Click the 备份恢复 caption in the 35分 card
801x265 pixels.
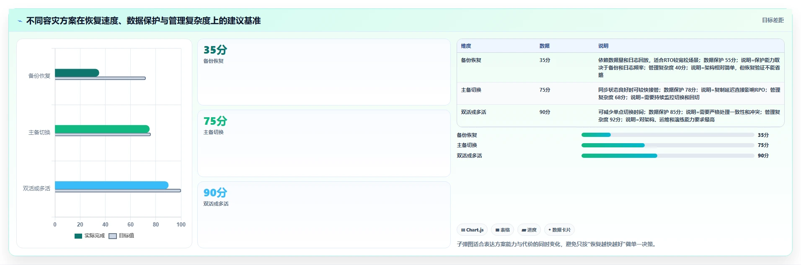tap(214, 61)
